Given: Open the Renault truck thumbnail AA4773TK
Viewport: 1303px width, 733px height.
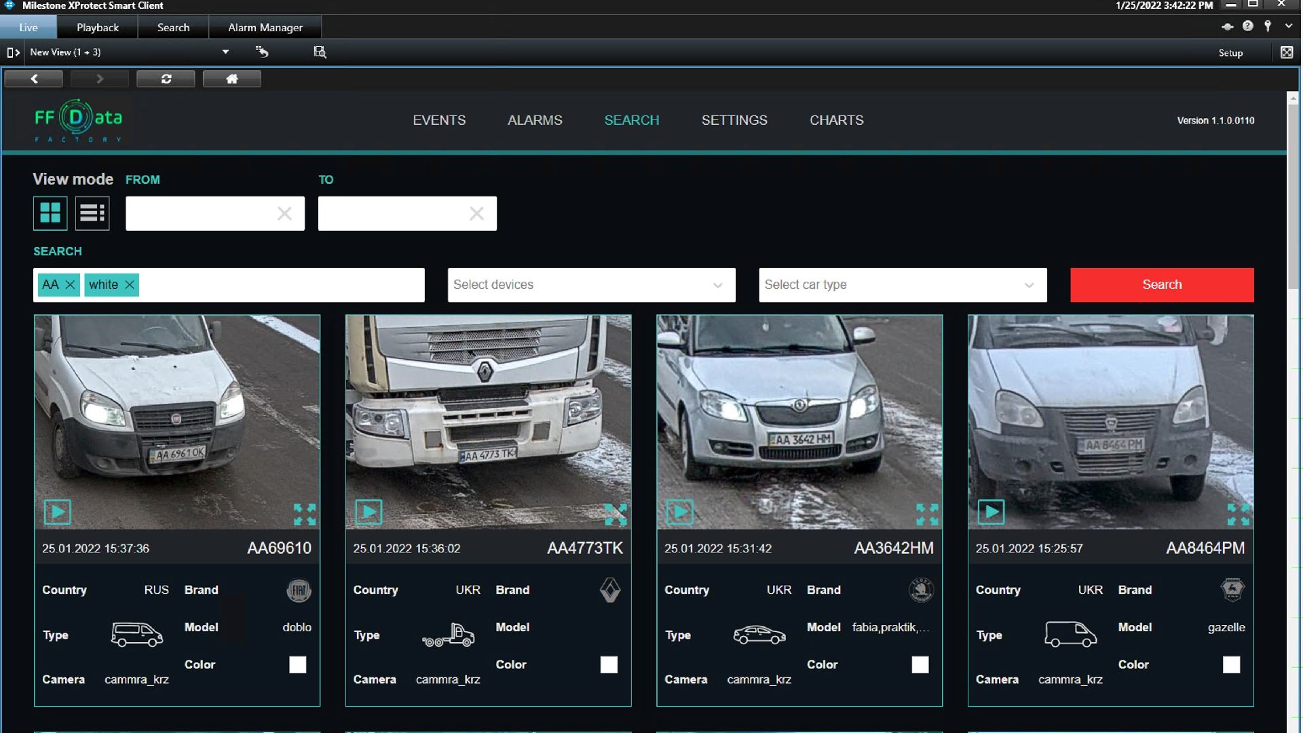Looking at the screenshot, I should click(x=489, y=422).
